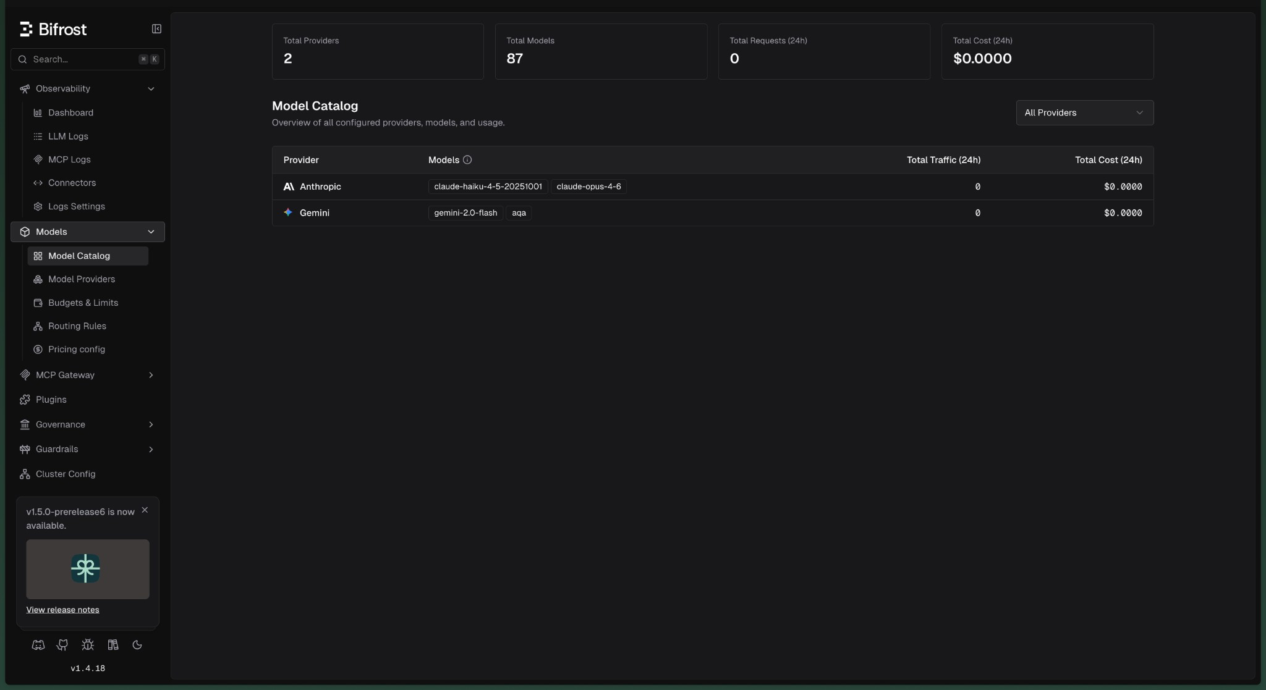The image size is (1266, 690).
Task: Click the Total Providers card
Action: tap(378, 51)
